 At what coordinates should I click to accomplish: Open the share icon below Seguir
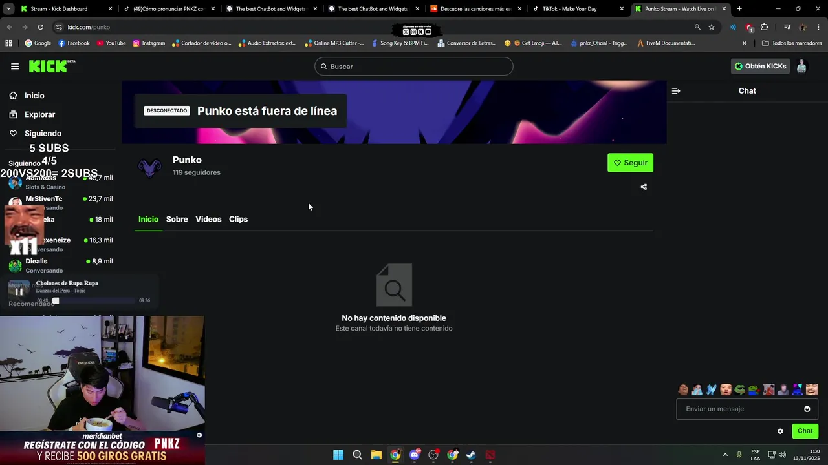644,187
